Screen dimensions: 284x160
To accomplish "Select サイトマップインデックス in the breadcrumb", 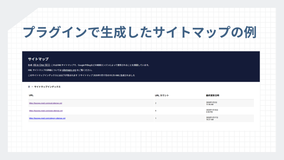I will pos(47,86).
